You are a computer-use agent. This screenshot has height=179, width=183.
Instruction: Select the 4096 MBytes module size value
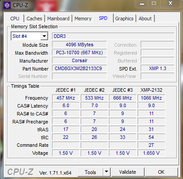tap(79, 45)
